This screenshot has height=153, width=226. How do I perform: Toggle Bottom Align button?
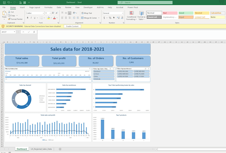(69, 13)
